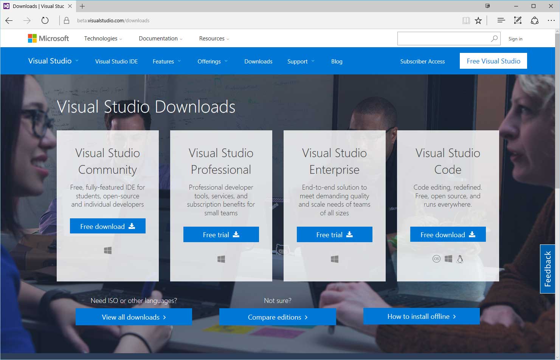Go back with the browser back arrow

[x=9, y=20]
